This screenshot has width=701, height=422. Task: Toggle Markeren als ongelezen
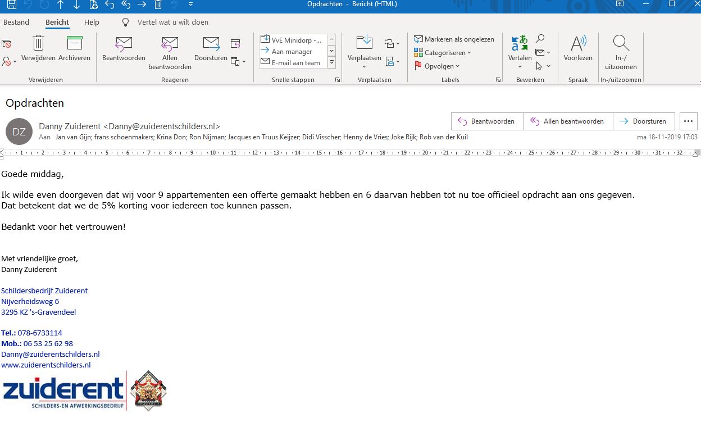(454, 39)
